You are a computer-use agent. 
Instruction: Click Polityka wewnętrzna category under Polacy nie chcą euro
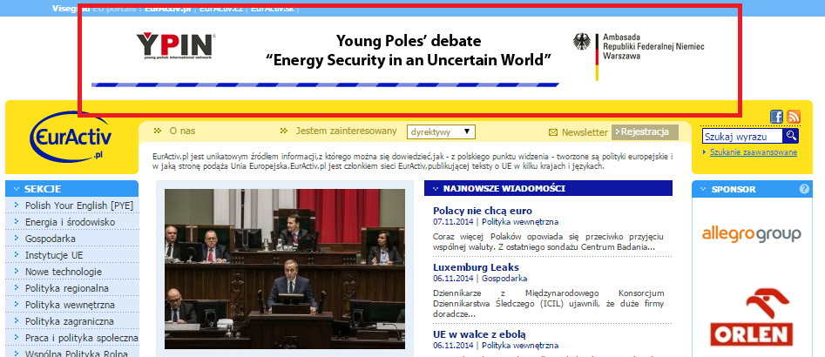[x=520, y=222]
